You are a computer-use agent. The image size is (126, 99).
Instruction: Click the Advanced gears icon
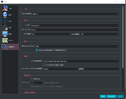(5, 47)
